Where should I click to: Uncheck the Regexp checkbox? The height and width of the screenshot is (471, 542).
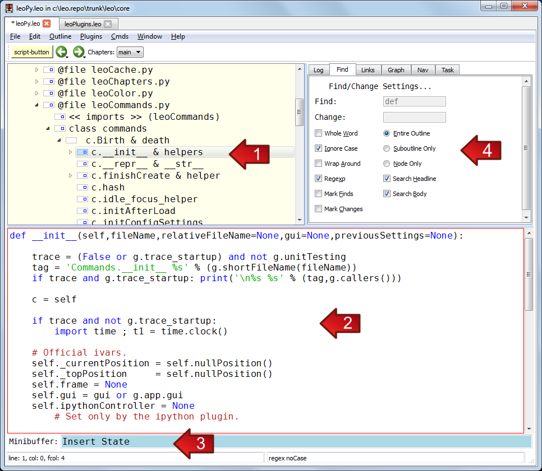click(318, 179)
